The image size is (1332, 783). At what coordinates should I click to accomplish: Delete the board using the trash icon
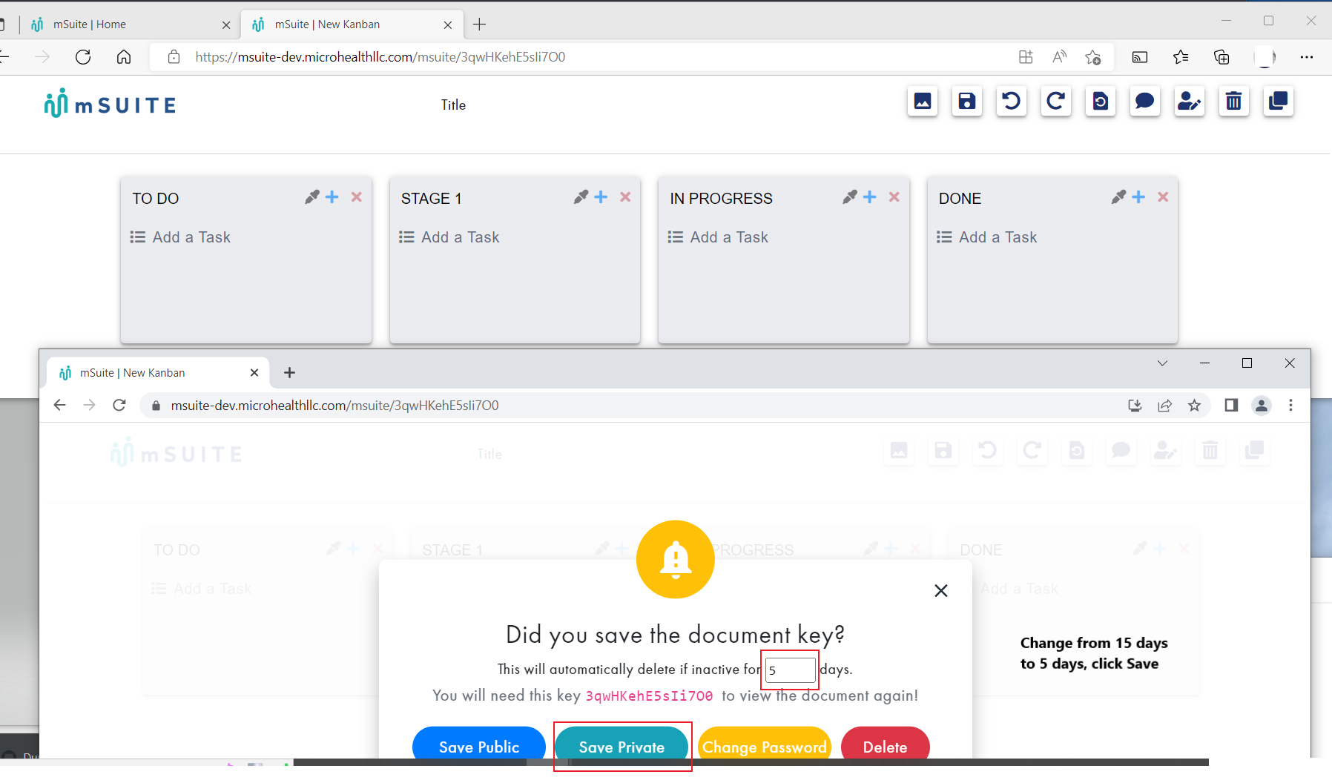(1233, 102)
